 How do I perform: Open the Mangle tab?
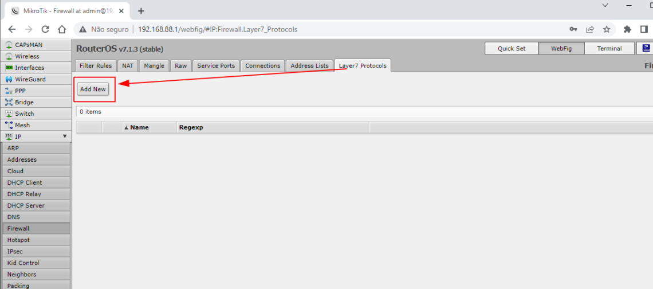point(154,65)
